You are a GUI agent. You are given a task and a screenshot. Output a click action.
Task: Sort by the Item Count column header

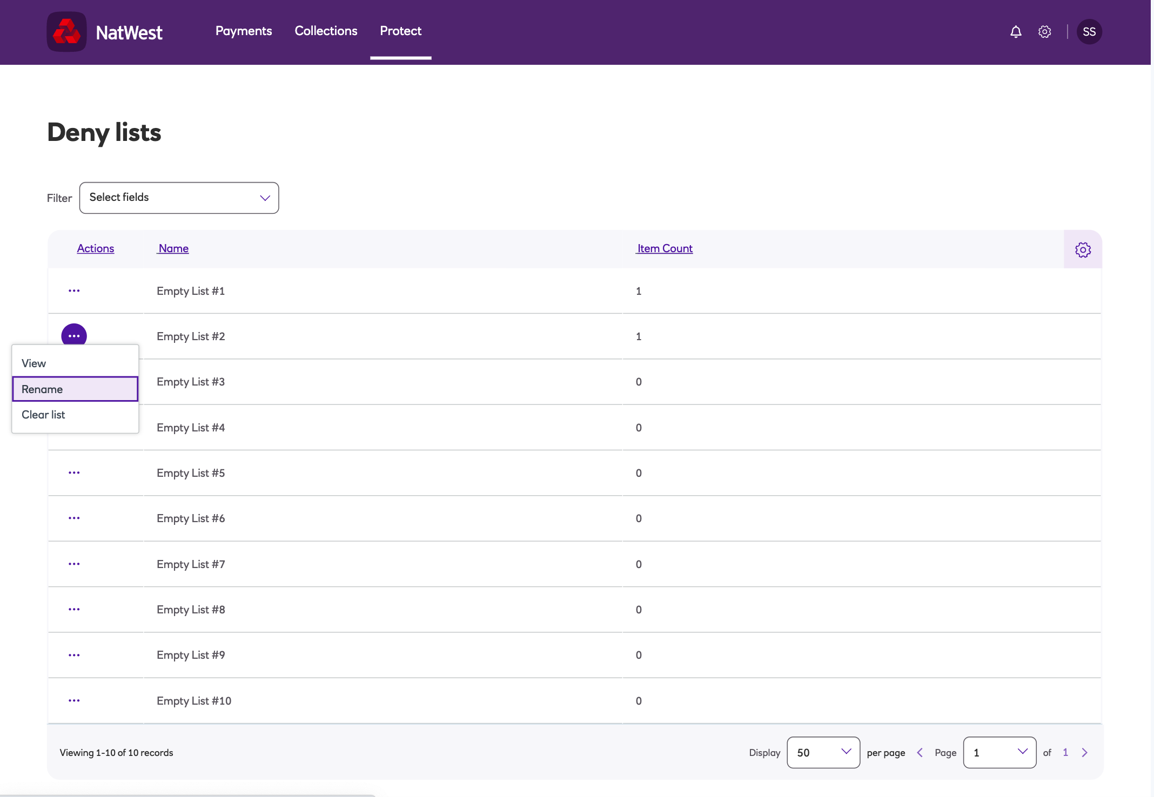pos(664,248)
